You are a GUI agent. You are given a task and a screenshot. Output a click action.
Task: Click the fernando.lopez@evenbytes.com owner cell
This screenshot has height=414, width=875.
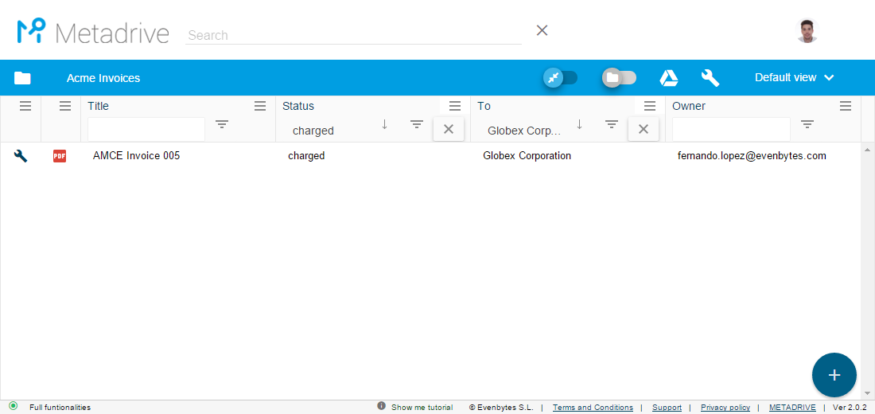[x=752, y=156]
